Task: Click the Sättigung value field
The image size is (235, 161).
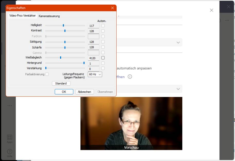Action: click(x=93, y=42)
